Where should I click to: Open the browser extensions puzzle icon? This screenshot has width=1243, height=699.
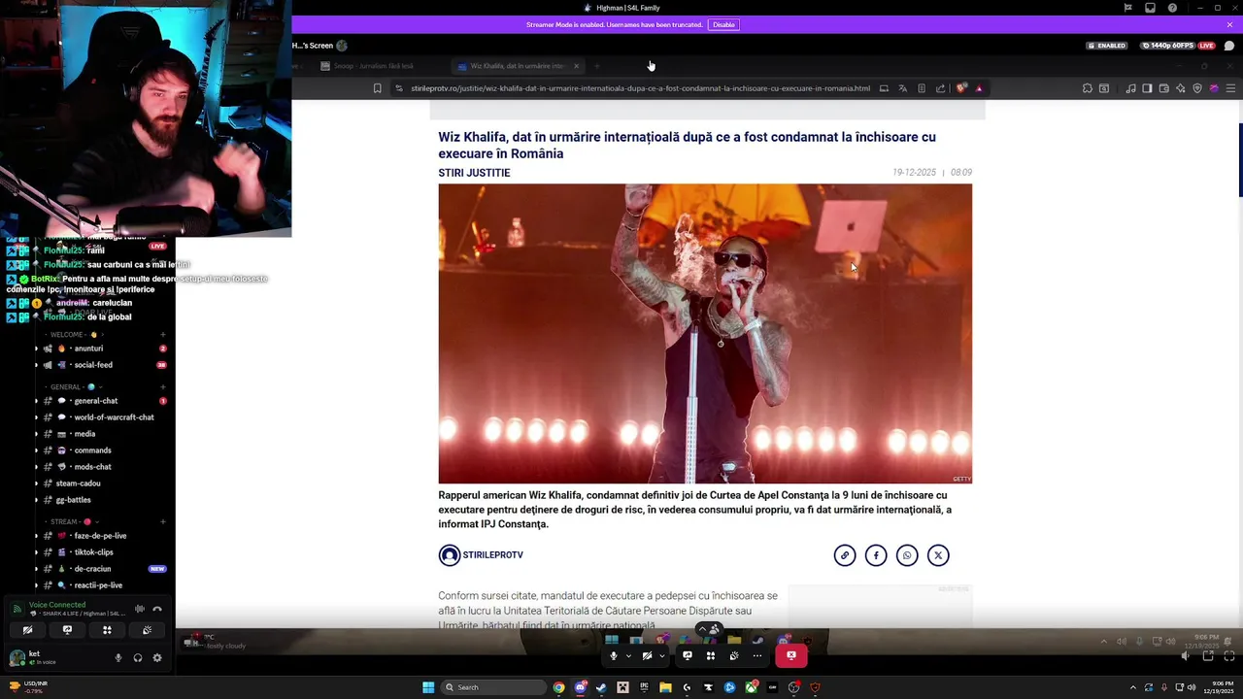point(1087,88)
